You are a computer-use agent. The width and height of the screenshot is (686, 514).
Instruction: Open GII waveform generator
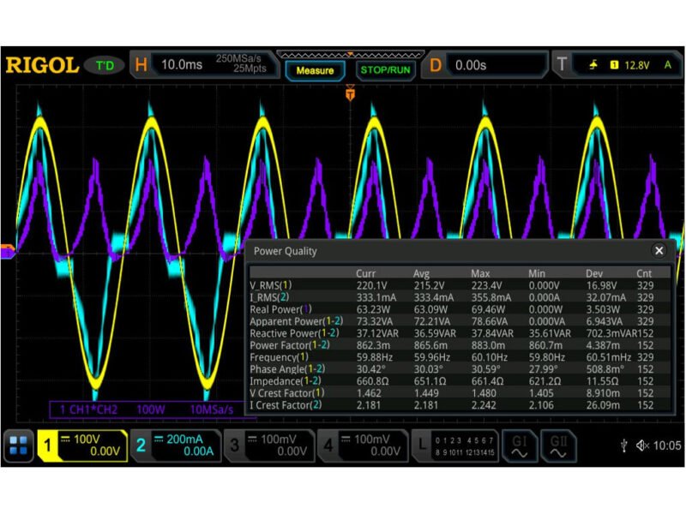(558, 445)
